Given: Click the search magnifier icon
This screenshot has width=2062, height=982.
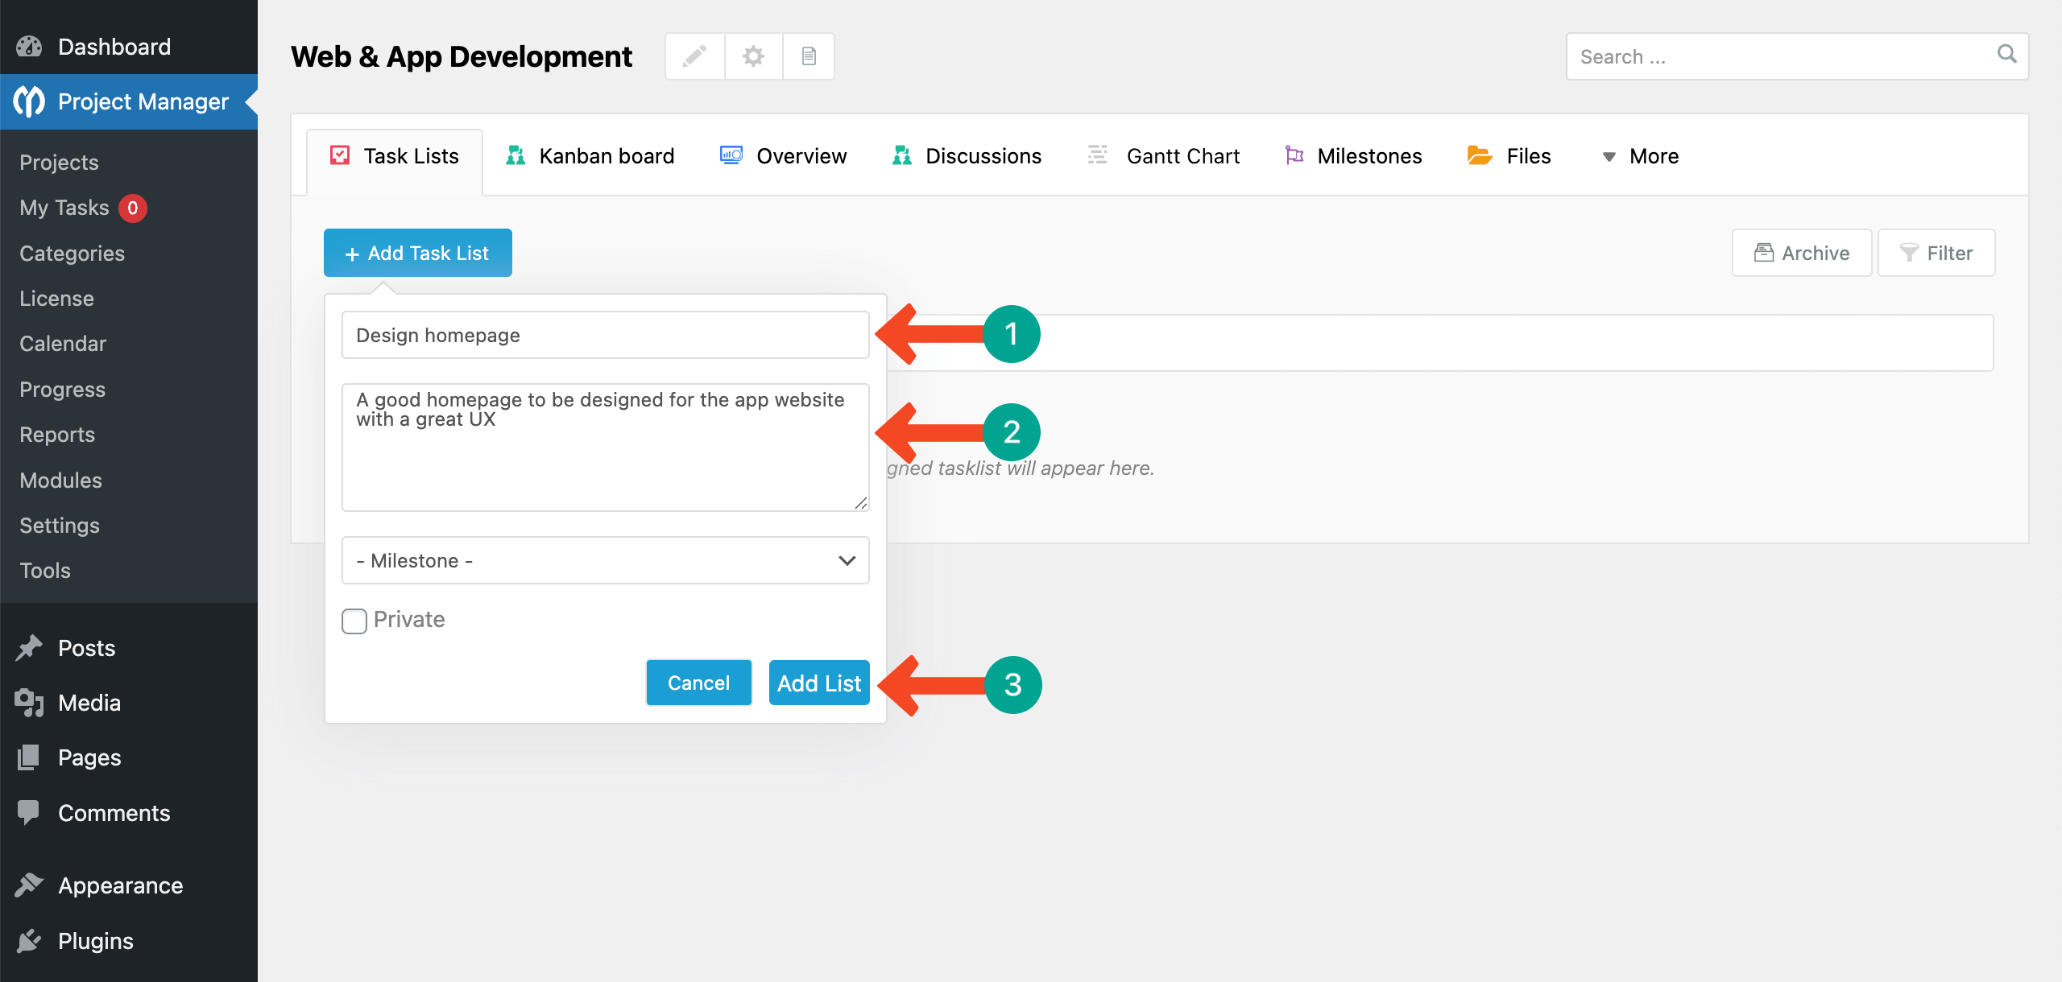Looking at the screenshot, I should coord(2006,54).
